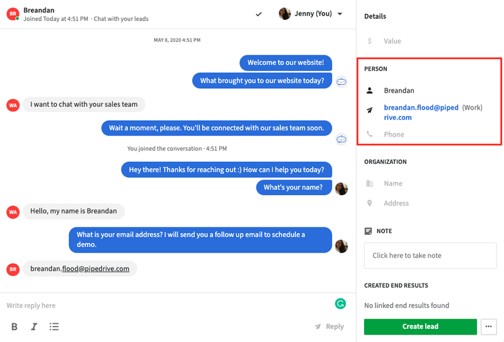Click the Grammarly icon in reply box
The height and width of the screenshot is (342, 504).
pos(340,304)
